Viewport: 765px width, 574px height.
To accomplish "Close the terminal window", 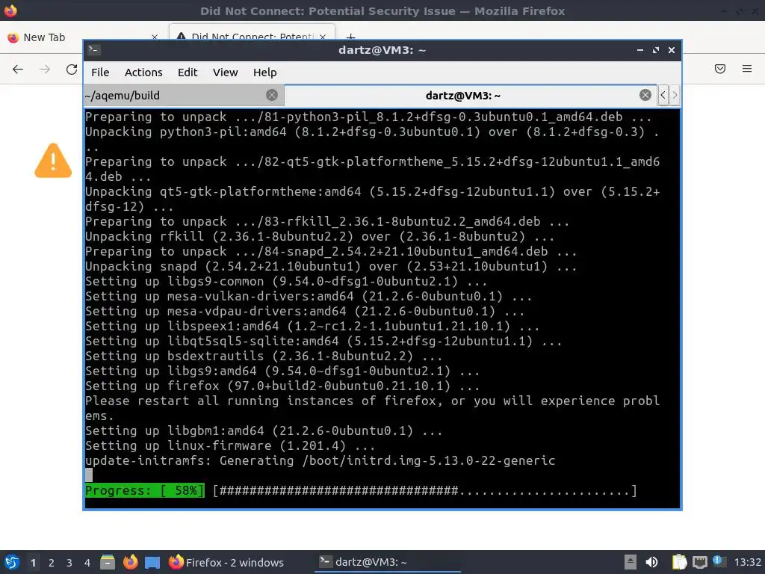I will click(x=672, y=50).
